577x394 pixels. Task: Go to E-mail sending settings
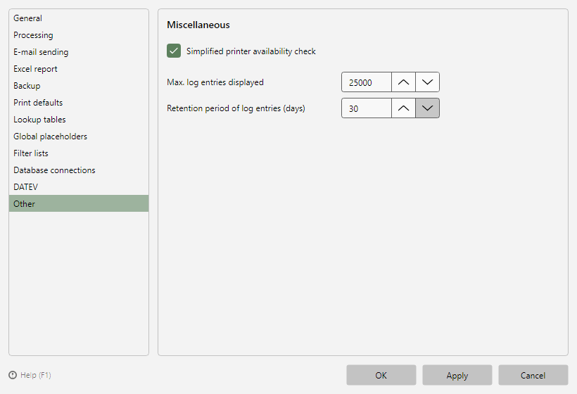point(79,52)
